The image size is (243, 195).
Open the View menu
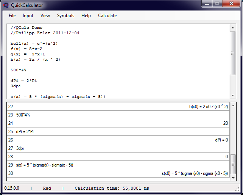click(x=45, y=16)
